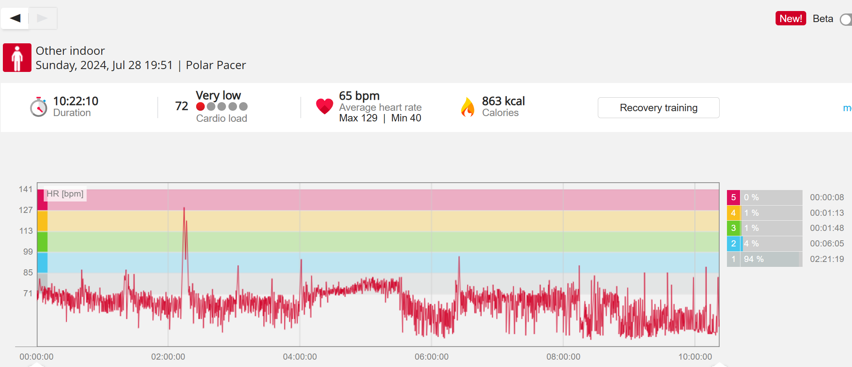The height and width of the screenshot is (367, 852).
Task: Click the 08:00:00 time axis marker
Action: click(x=563, y=356)
